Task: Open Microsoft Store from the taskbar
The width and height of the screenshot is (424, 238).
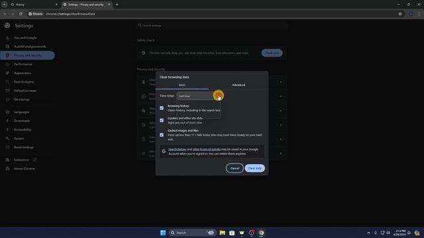Action: tap(232, 233)
